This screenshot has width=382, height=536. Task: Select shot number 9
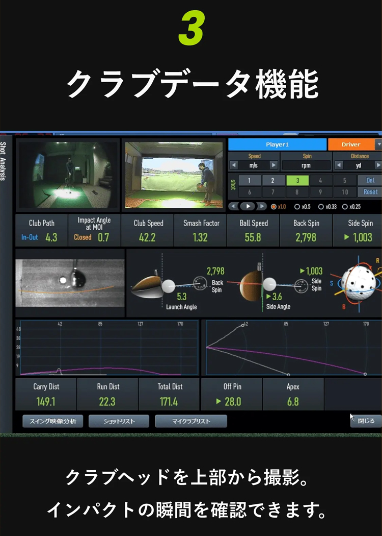(x=320, y=192)
